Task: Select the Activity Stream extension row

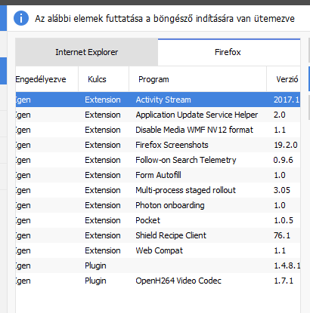Action: click(158, 100)
